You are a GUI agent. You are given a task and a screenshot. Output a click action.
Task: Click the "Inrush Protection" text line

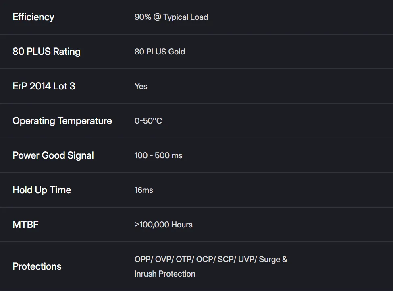click(165, 274)
